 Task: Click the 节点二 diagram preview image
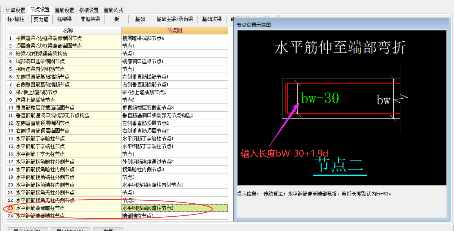pyautogui.click(x=342, y=108)
